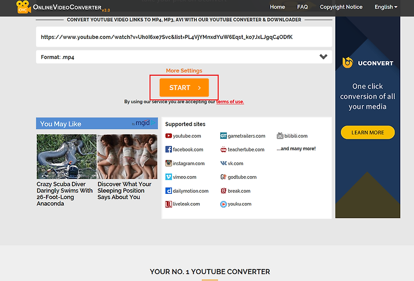The width and height of the screenshot is (414, 281).
Task: Open Discover What Your Sleeping Position headline
Action: (x=124, y=190)
